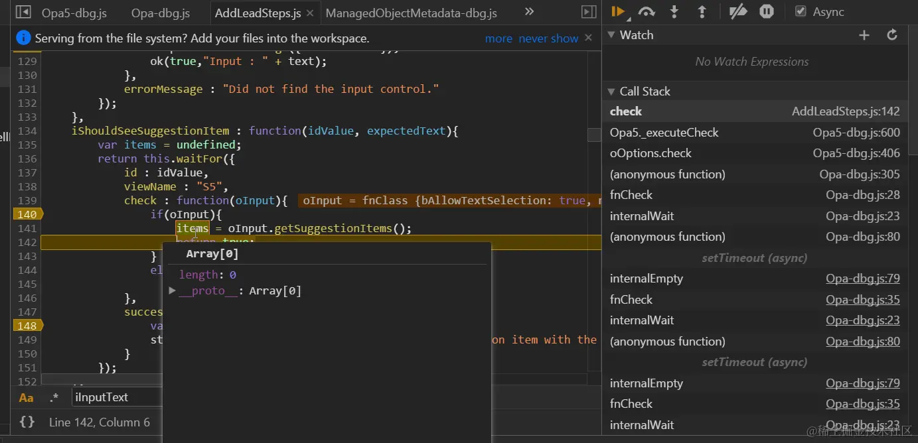Screen dimensions: 918x443
Task: Click line number 142 in the gutter
Action: (27, 242)
